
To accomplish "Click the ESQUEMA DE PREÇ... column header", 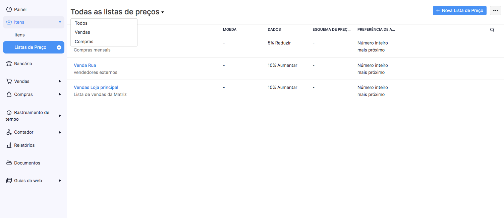I will 332,29.
